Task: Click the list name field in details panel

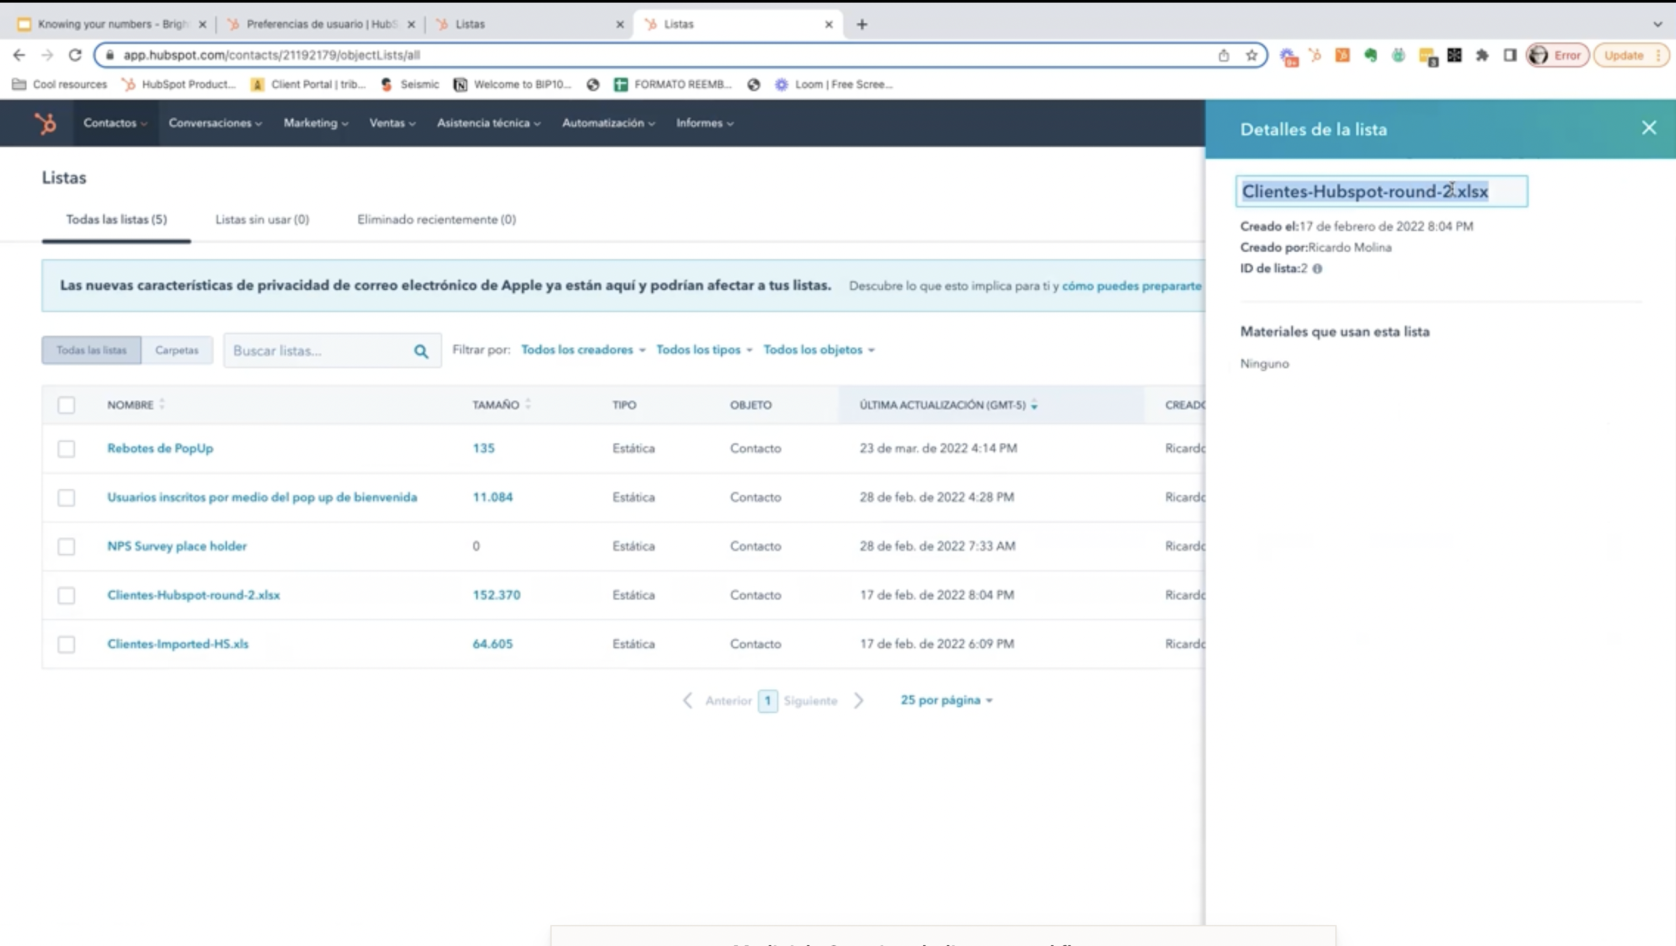Action: (1381, 191)
